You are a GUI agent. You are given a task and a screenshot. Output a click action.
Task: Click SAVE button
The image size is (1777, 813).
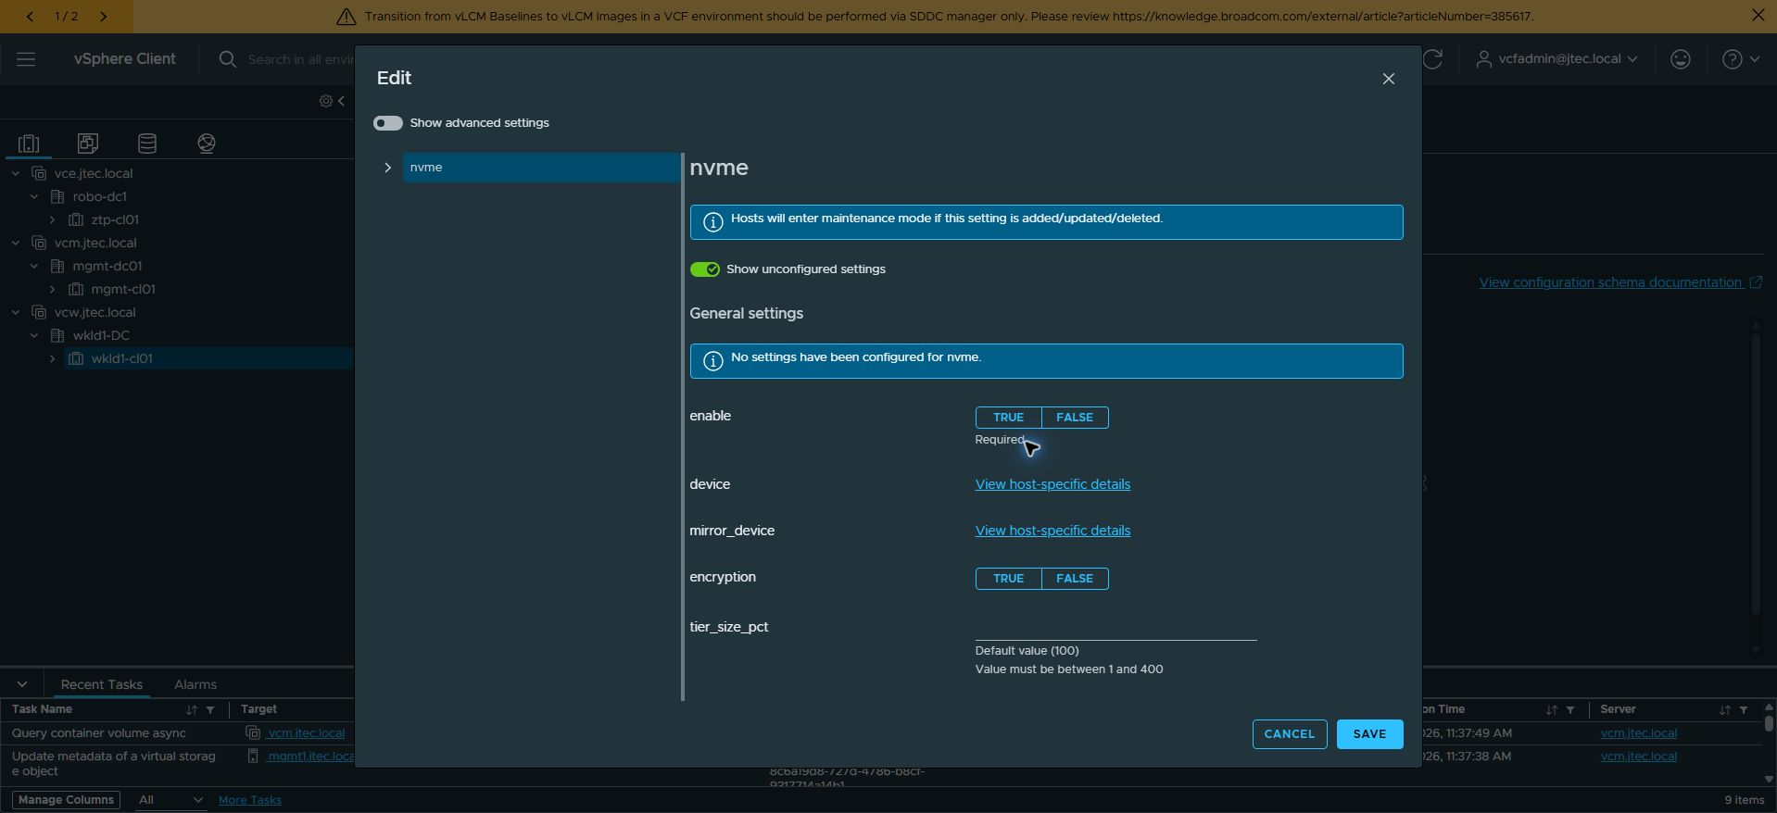(x=1369, y=734)
